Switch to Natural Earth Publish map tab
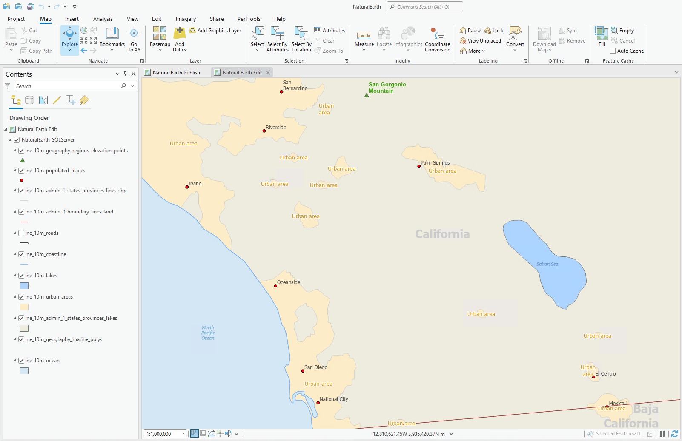Viewport: 682px width, 441px height. 176,73
